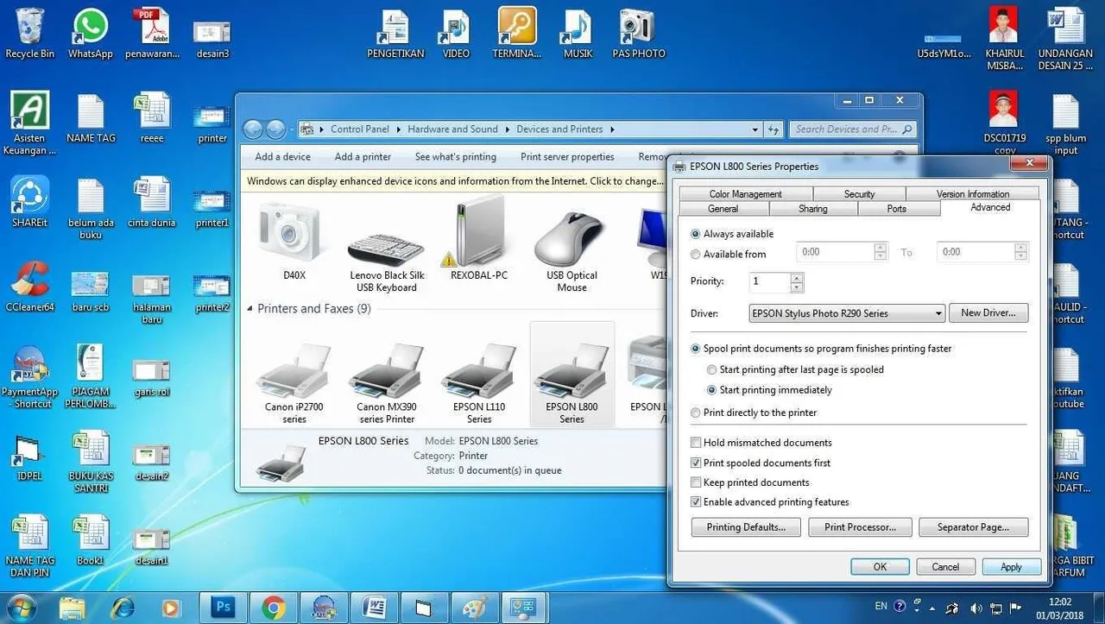Open the Recycle Bin desktop icon
This screenshot has height=624, width=1105.
[x=29, y=33]
